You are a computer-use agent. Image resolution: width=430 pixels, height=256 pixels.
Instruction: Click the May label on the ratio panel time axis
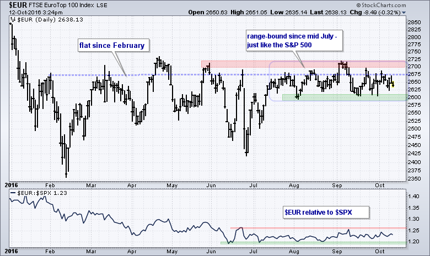pos(172,252)
